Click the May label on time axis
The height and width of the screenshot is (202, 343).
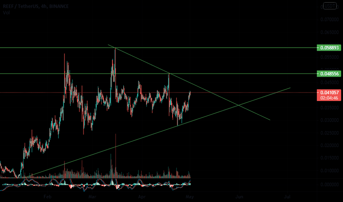(190, 197)
